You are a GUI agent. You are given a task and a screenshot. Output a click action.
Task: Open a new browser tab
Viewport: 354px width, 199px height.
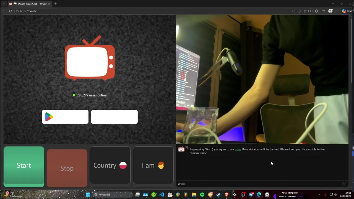coord(56,4)
